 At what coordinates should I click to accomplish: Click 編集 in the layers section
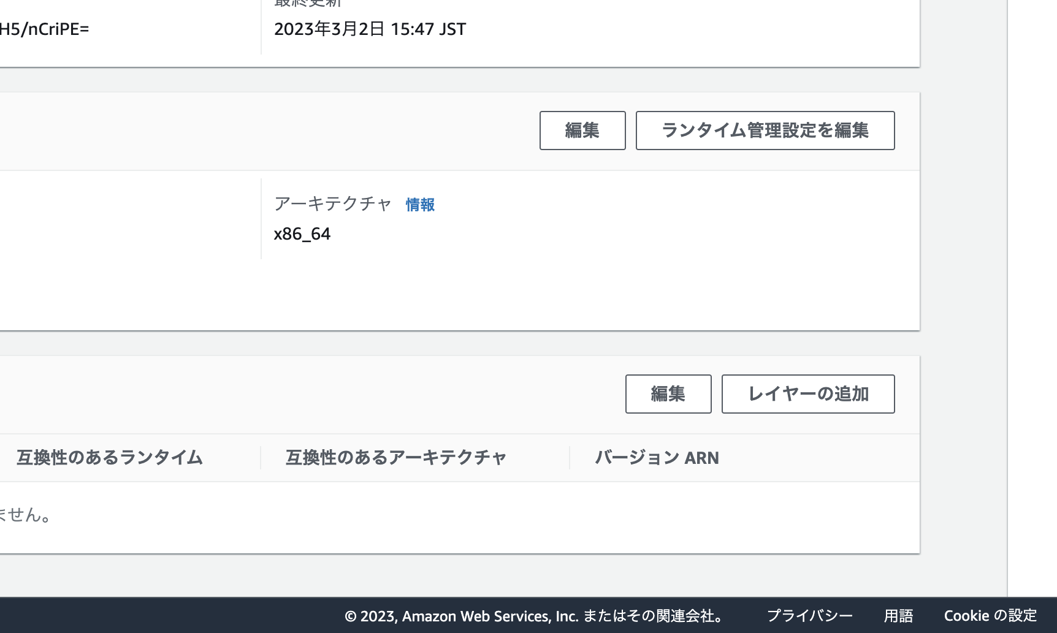668,394
